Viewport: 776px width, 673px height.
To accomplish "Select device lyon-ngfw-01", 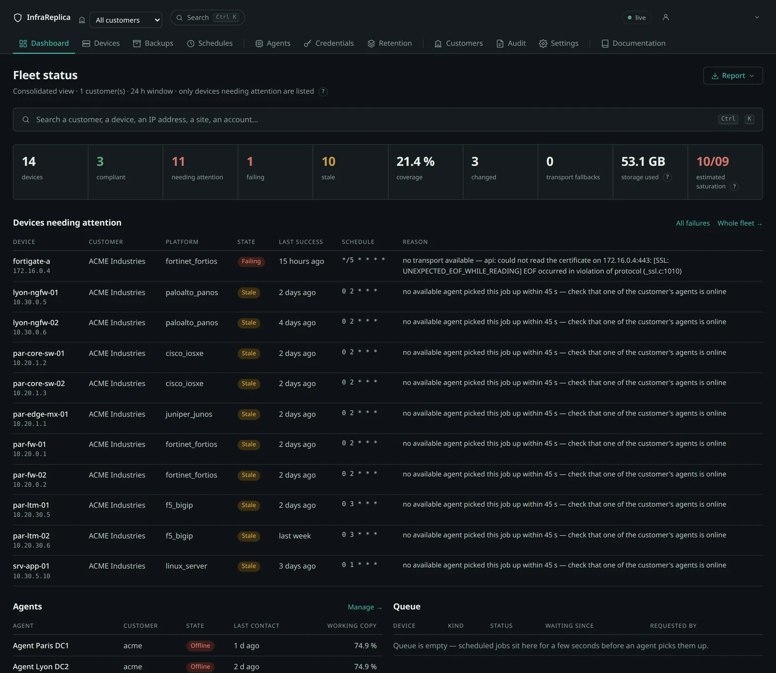I will (x=35, y=292).
